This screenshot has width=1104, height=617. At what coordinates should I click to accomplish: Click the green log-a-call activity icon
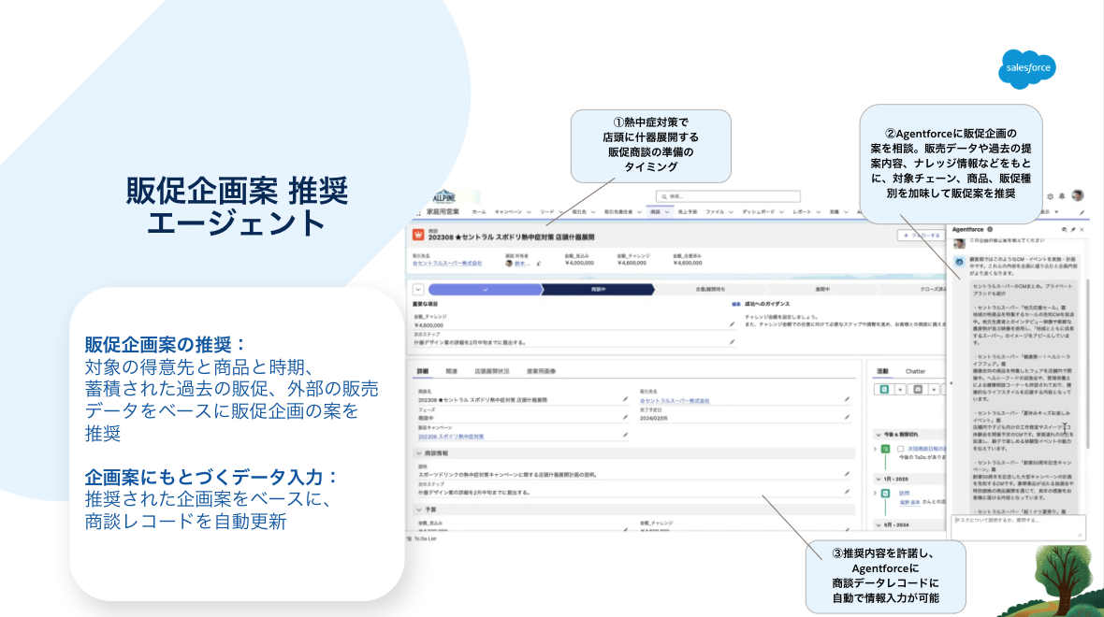tap(884, 389)
